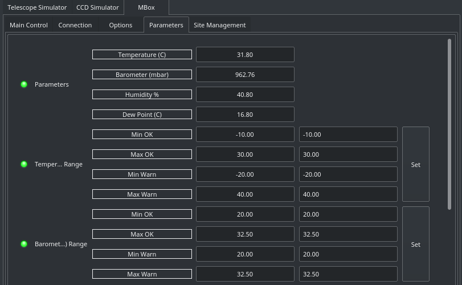
Task: Click the Temperature Range Max OK label
Action: [x=142, y=154]
